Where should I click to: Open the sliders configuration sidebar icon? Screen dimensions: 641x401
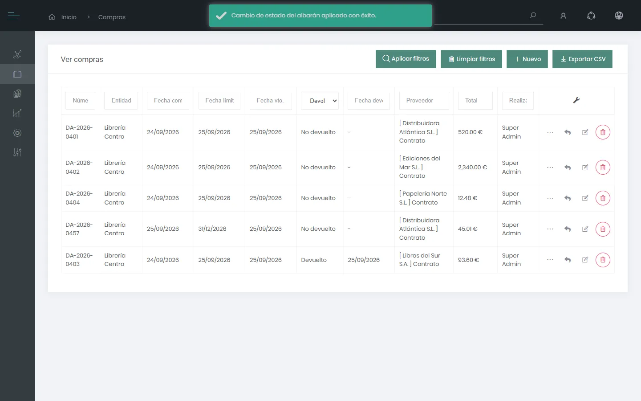17,152
